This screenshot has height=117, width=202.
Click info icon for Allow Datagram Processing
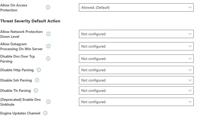(x=48, y=46)
